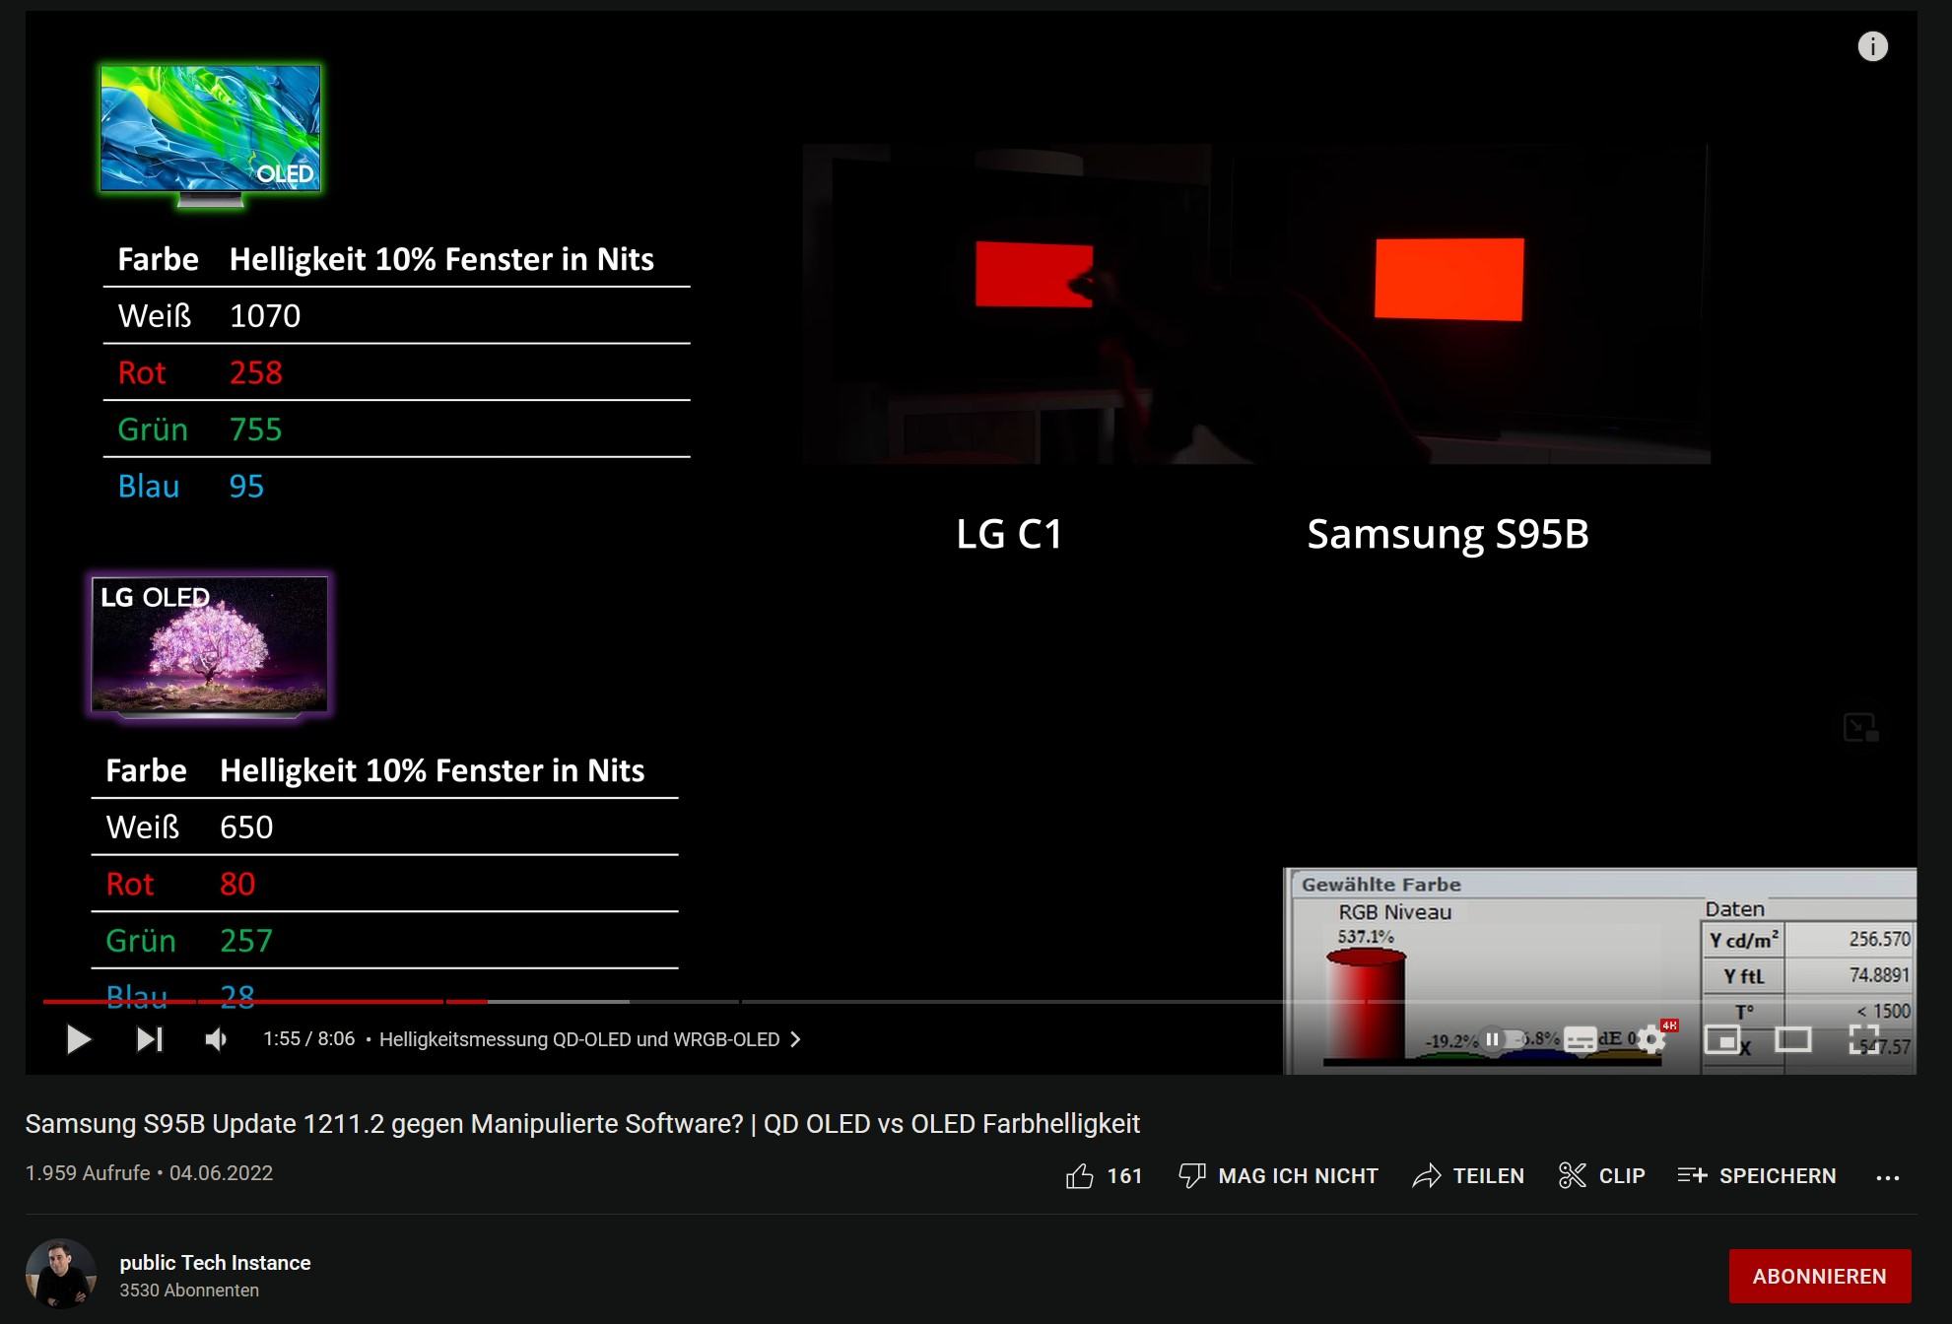Create a CLIP from the video
This screenshot has width=1952, height=1324.
[1602, 1175]
